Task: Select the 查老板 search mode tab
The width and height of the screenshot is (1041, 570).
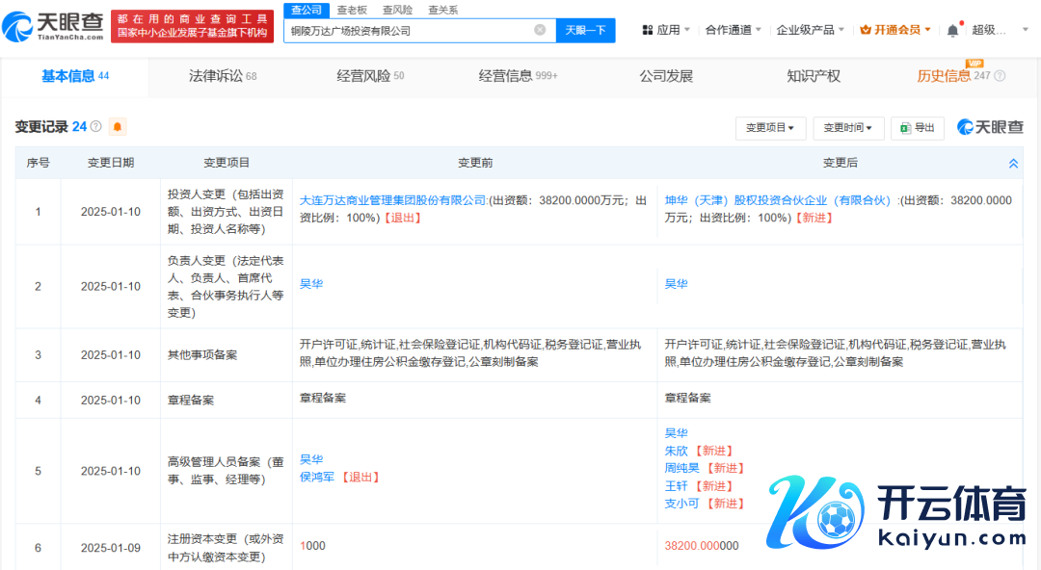Action: (x=352, y=10)
